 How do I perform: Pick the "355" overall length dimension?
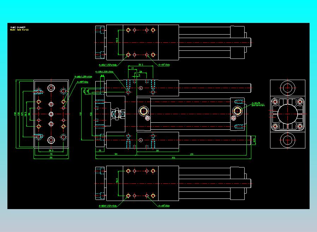coord(173,158)
